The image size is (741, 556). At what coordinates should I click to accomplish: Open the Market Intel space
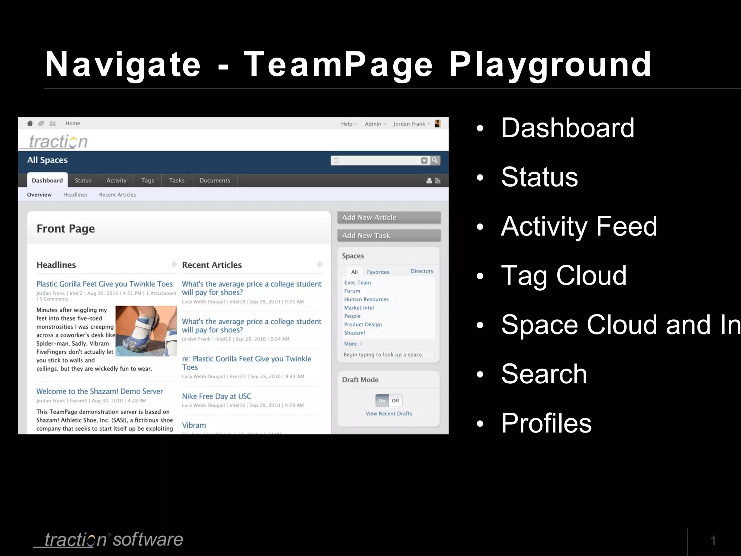point(359,308)
